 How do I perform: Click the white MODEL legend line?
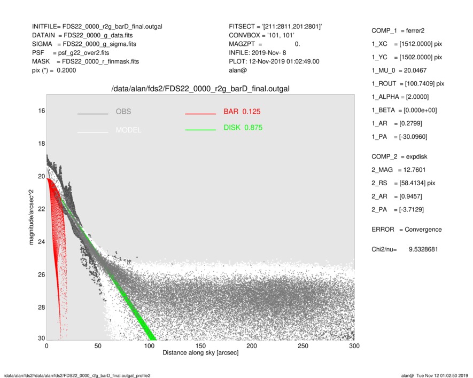pyautogui.click(x=92, y=132)
